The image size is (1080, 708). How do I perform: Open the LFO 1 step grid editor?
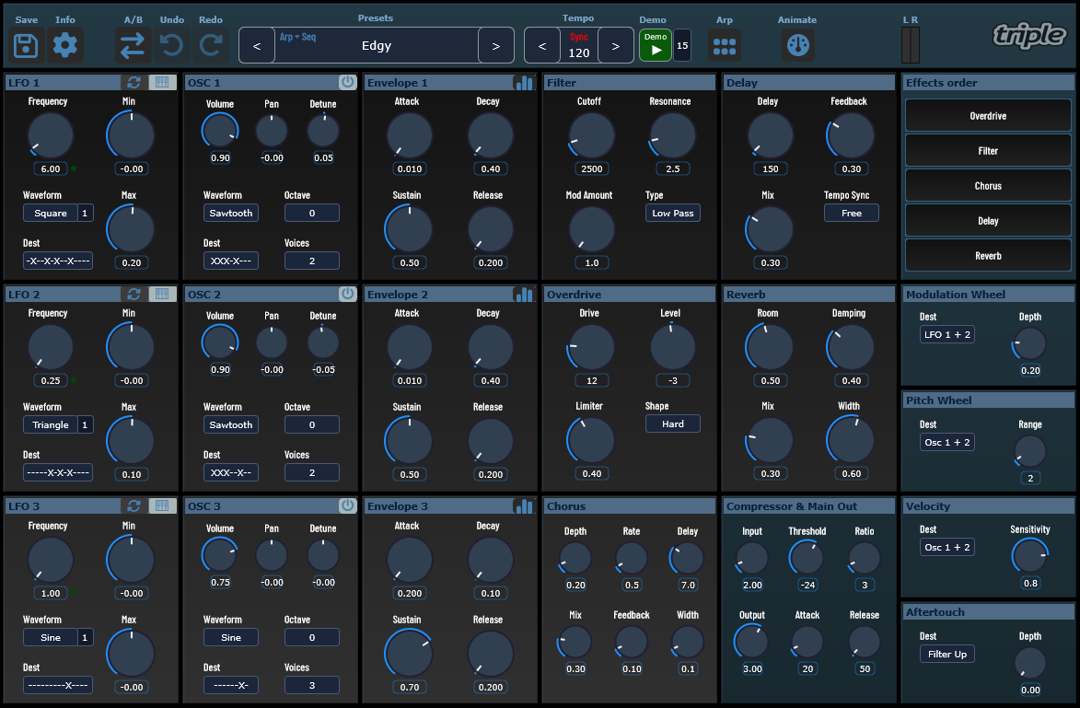pos(161,82)
